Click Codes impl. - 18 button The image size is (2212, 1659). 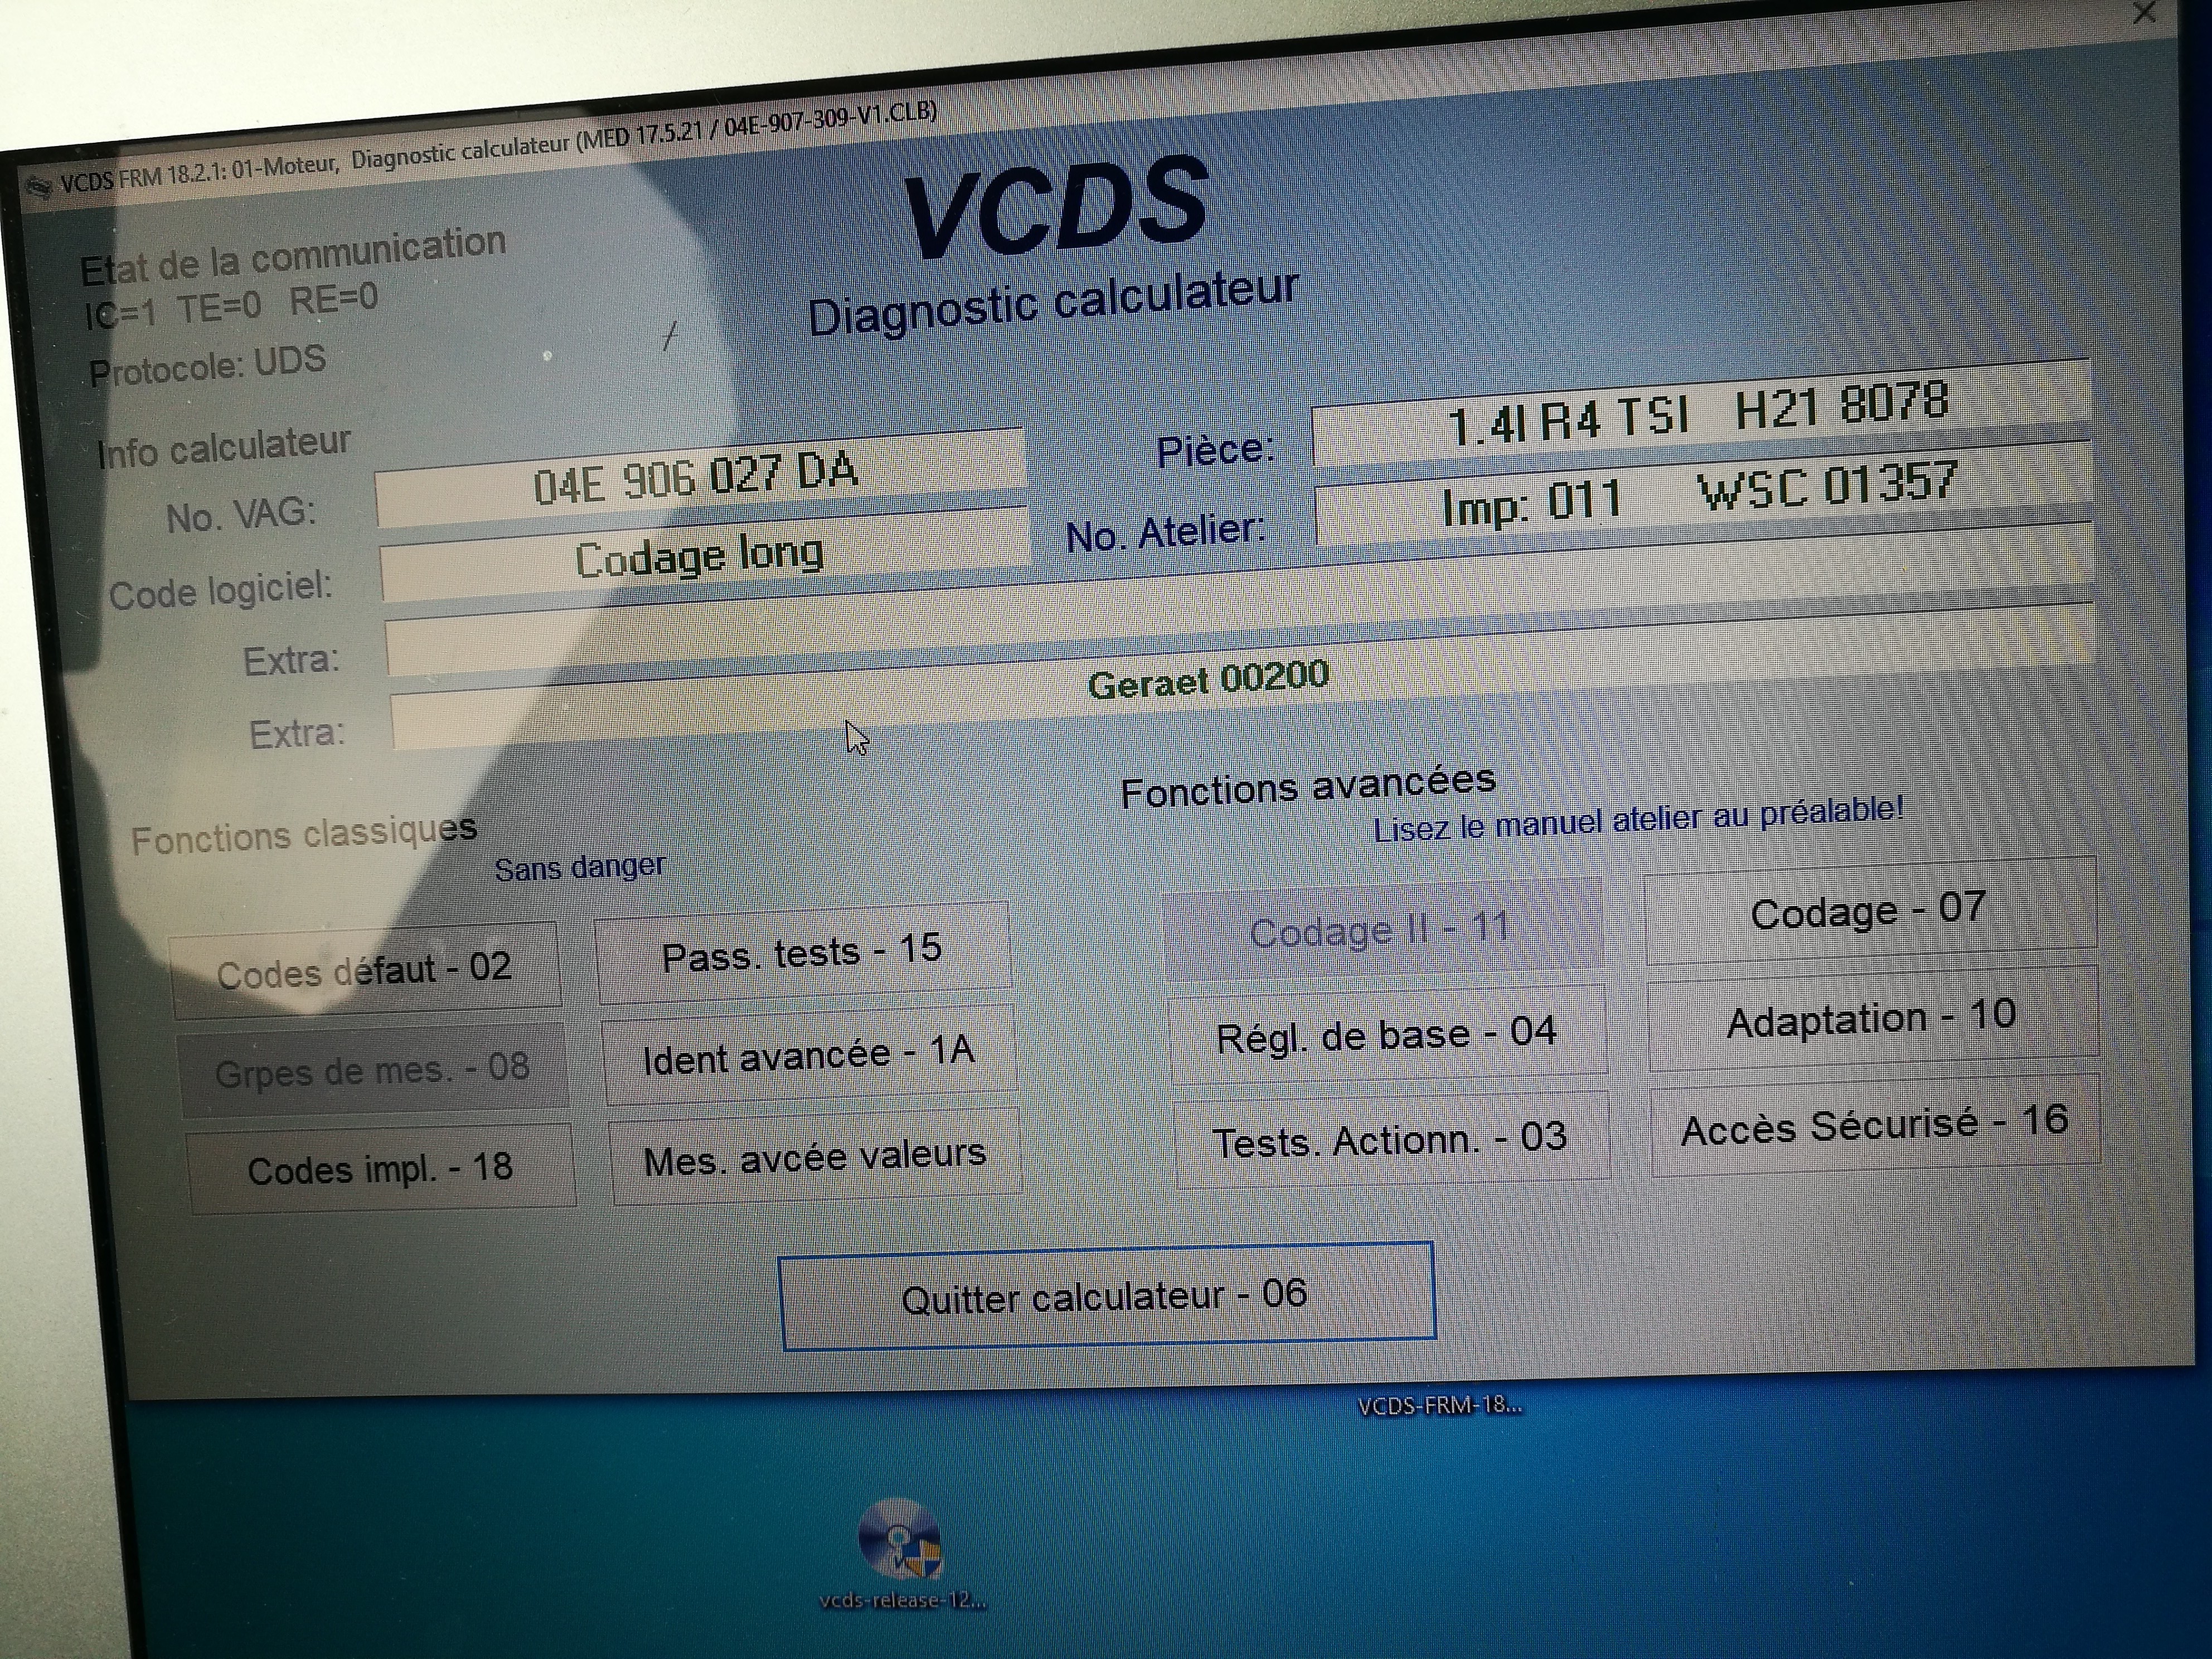click(380, 1168)
